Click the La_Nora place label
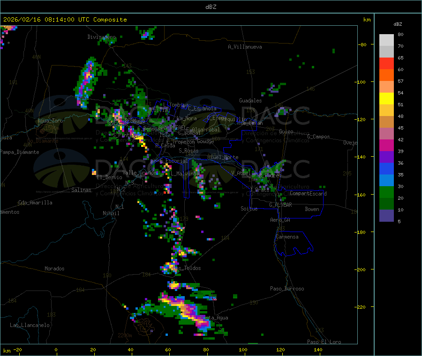The height and width of the screenshot is (356, 422). tap(187, 118)
